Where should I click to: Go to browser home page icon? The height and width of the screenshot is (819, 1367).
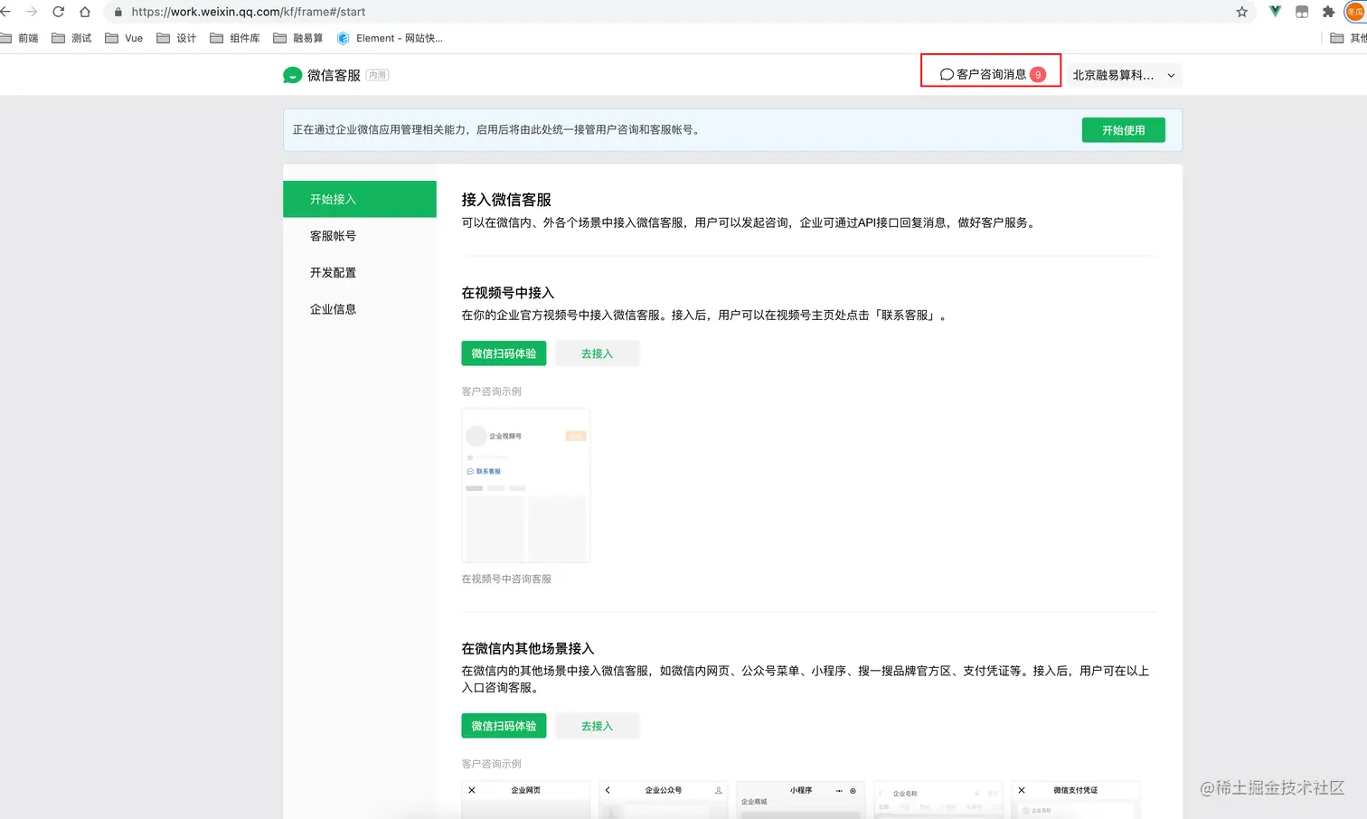click(x=85, y=12)
